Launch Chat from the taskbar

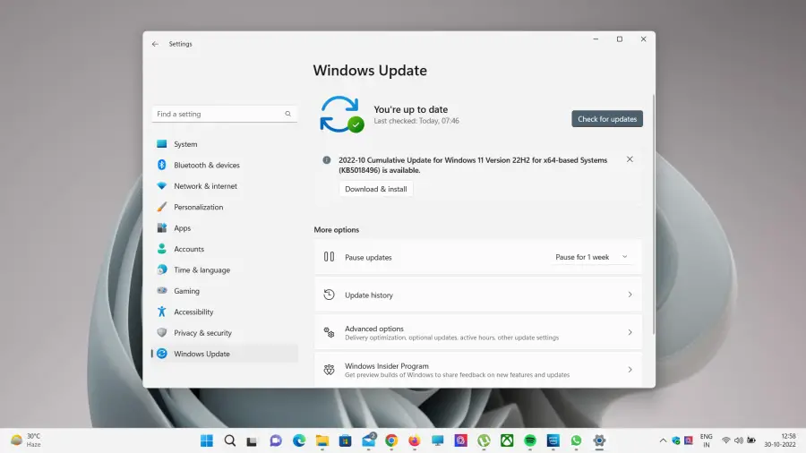click(276, 440)
